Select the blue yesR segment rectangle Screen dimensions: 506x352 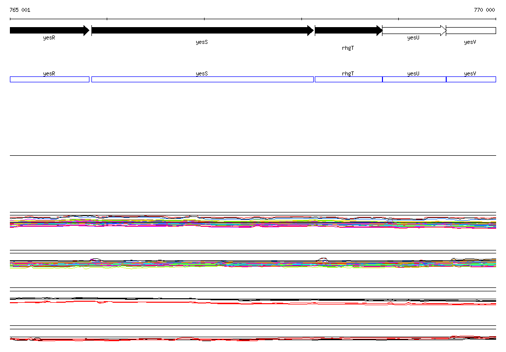pos(50,79)
